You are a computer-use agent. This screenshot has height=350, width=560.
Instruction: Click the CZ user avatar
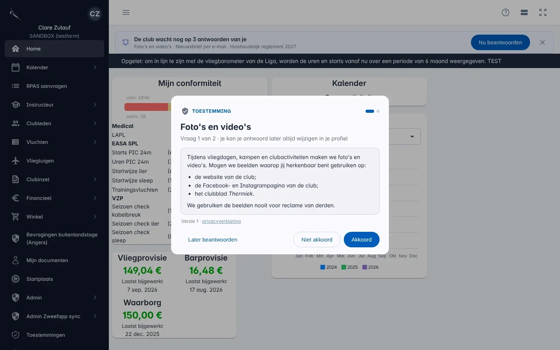[95, 14]
